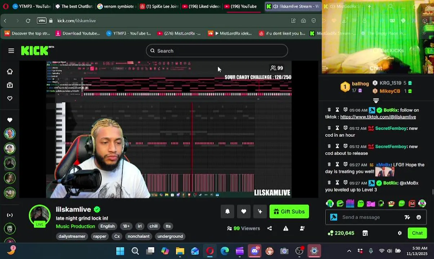Delete the 05:06 AM BotRix message
The height and width of the screenshot is (259, 434).
point(329,110)
